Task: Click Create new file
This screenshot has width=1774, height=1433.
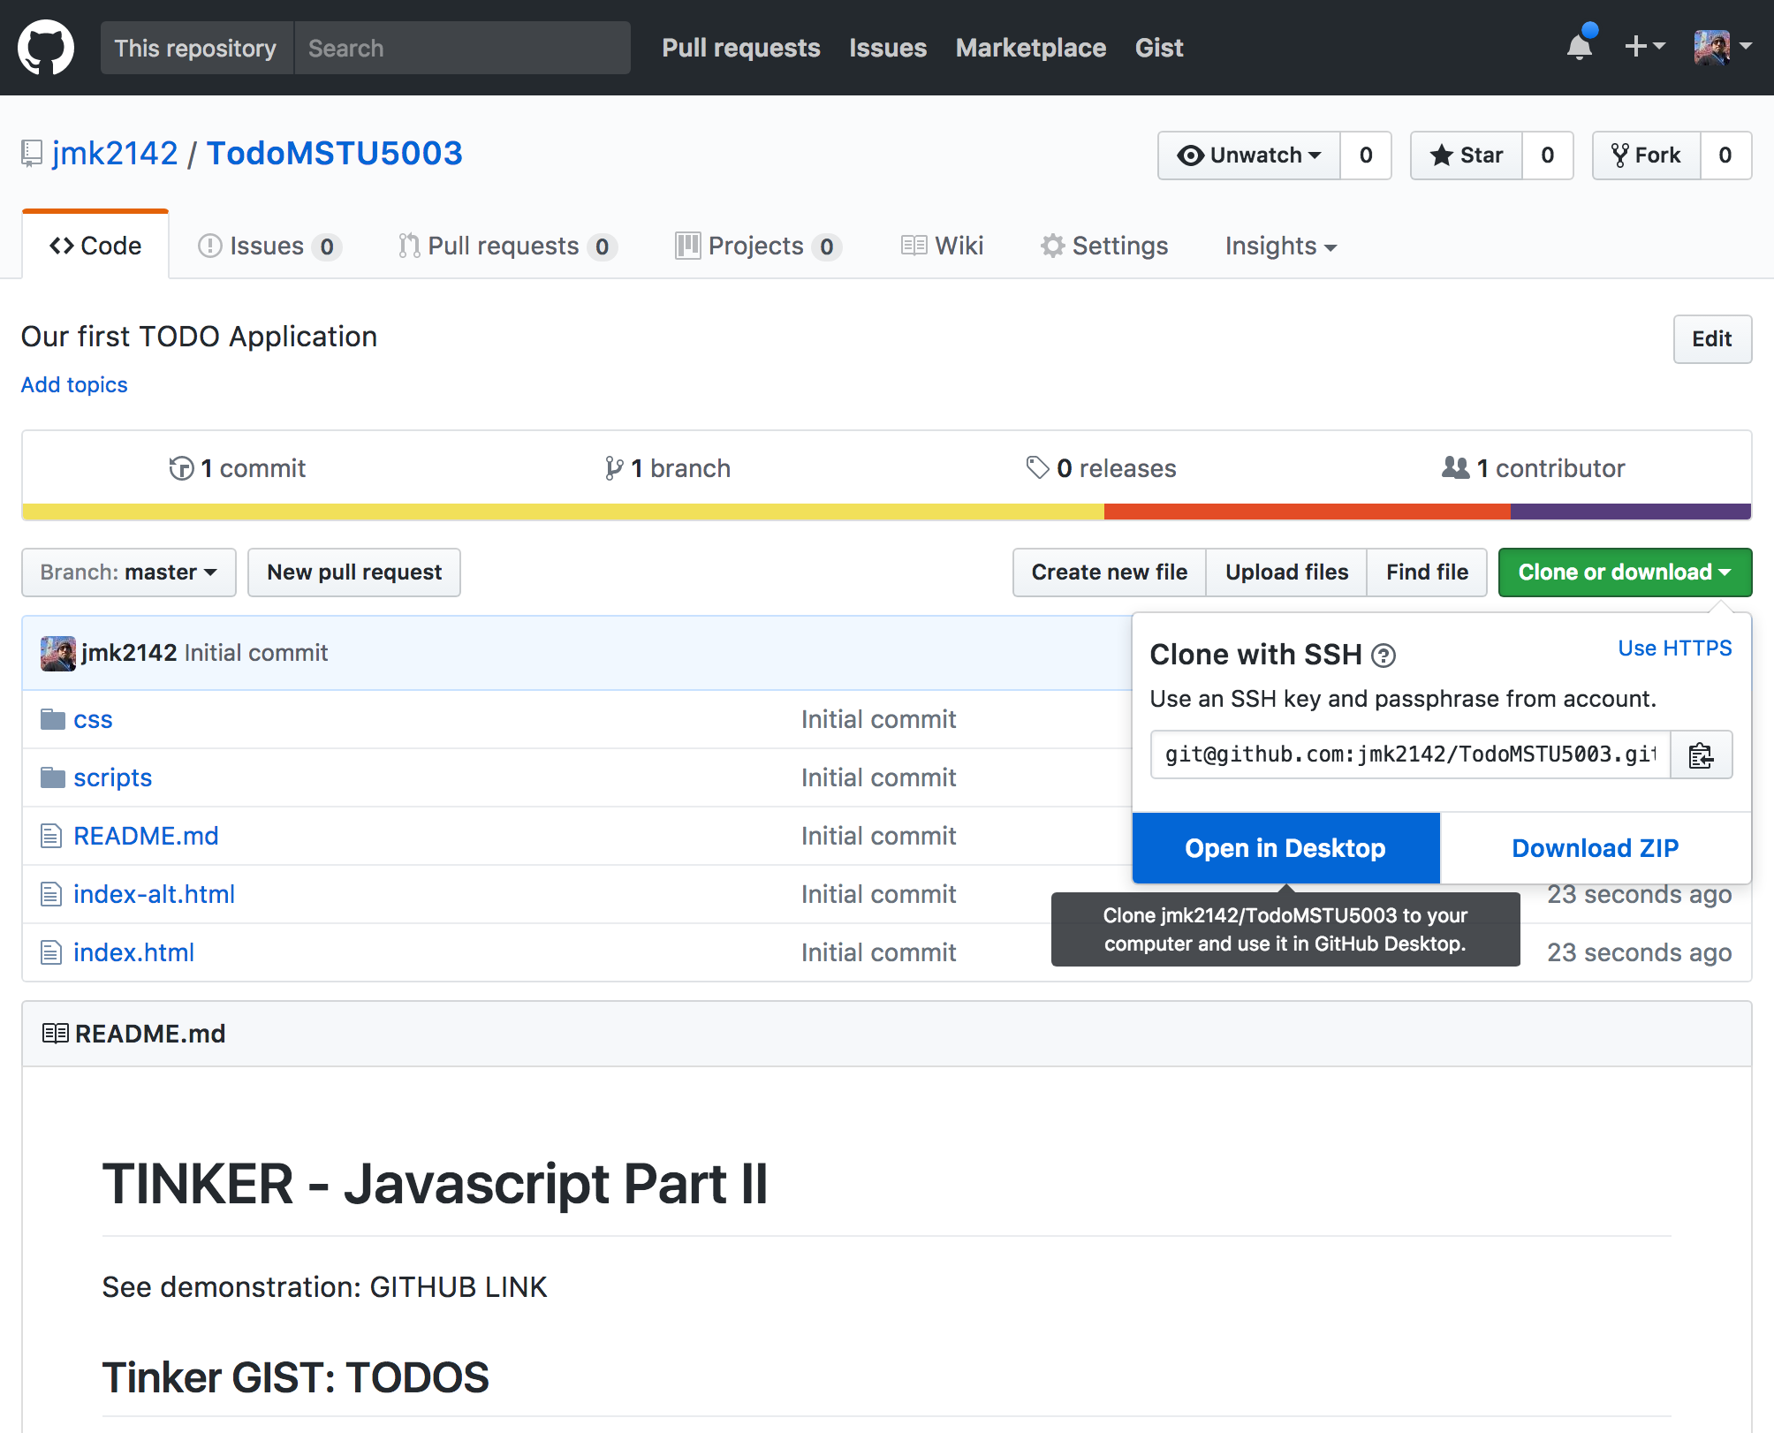Action: coord(1110,572)
